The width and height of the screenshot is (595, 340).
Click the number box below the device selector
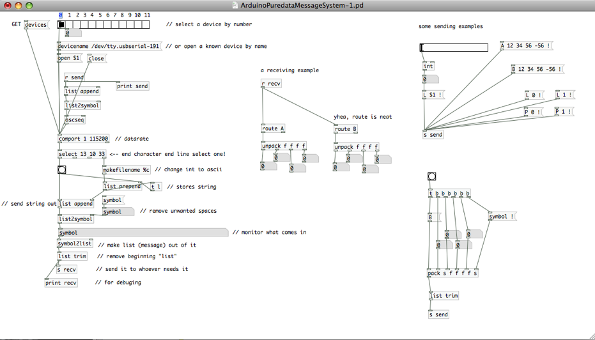[72, 33]
